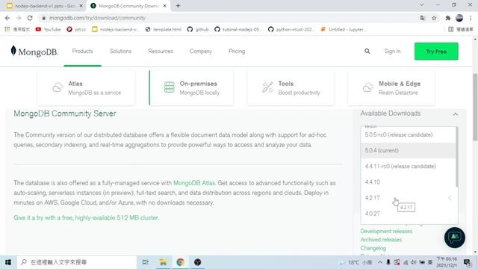Open File Explorer from the taskbar
Screen dimensions: 478x269
pos(163,262)
